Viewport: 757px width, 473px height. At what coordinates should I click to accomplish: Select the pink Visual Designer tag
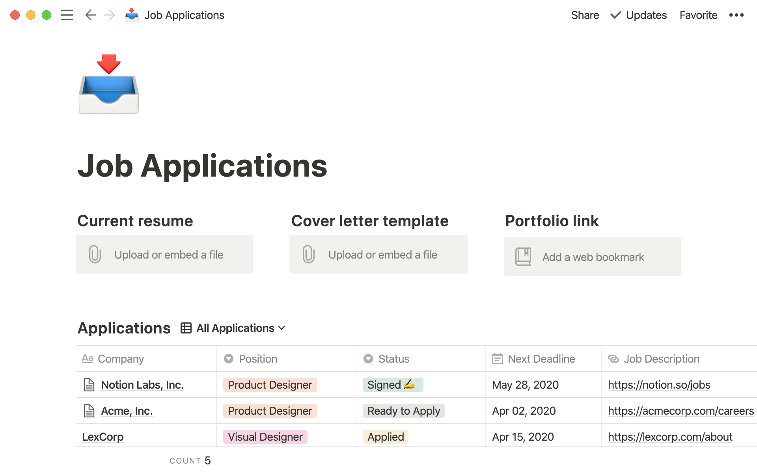pos(265,437)
